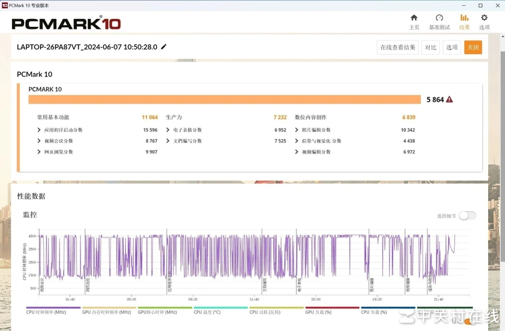
Task: Click the GPU 负载 (%) red legend swatch
Action: [332, 308]
